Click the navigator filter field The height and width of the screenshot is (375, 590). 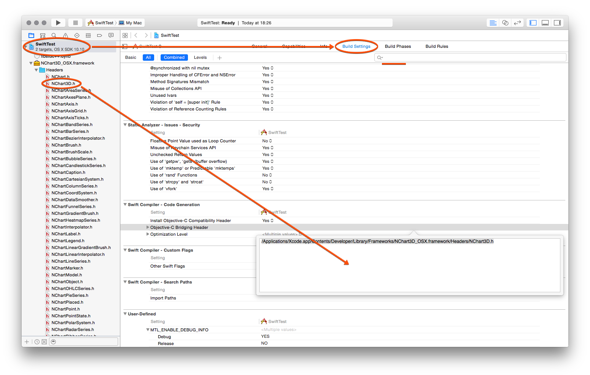[x=84, y=342]
